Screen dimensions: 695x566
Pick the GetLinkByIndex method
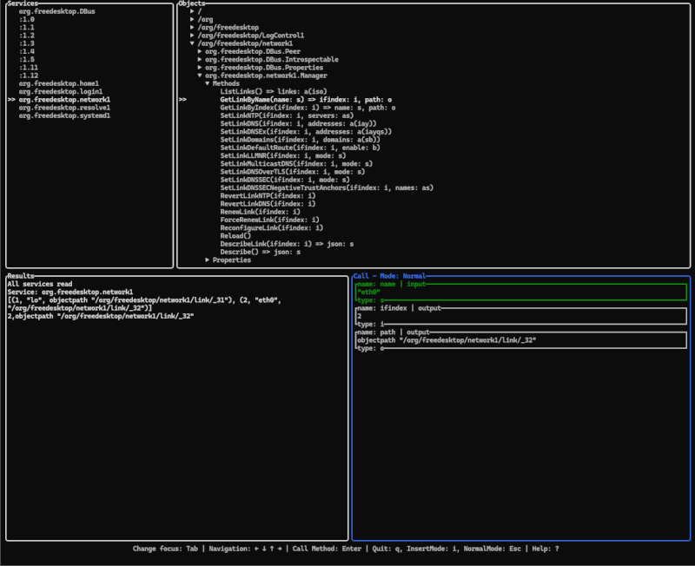point(307,108)
